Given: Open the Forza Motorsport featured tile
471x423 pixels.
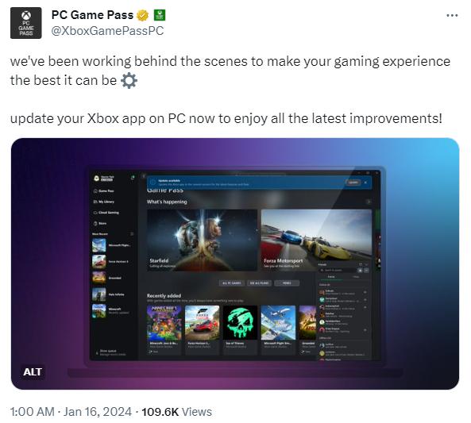Looking at the screenshot, I should (x=316, y=240).
